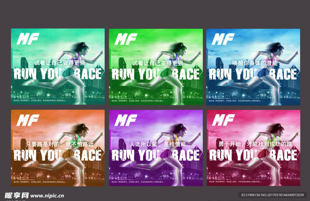Click the slogan 勇于开始，才能找到成功的路
The image size is (310, 201).
255,144
